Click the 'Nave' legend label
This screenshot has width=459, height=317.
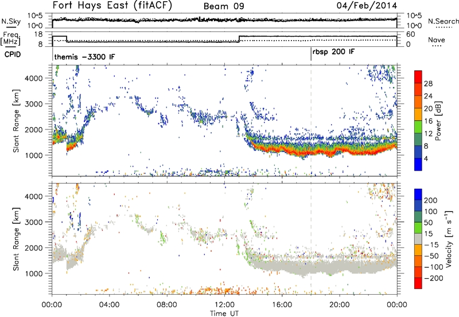pyautogui.click(x=437, y=39)
